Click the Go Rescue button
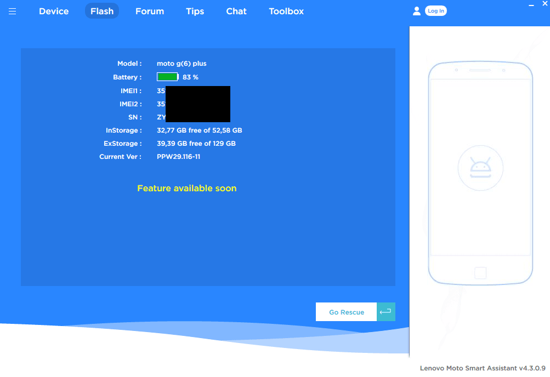 tap(346, 312)
